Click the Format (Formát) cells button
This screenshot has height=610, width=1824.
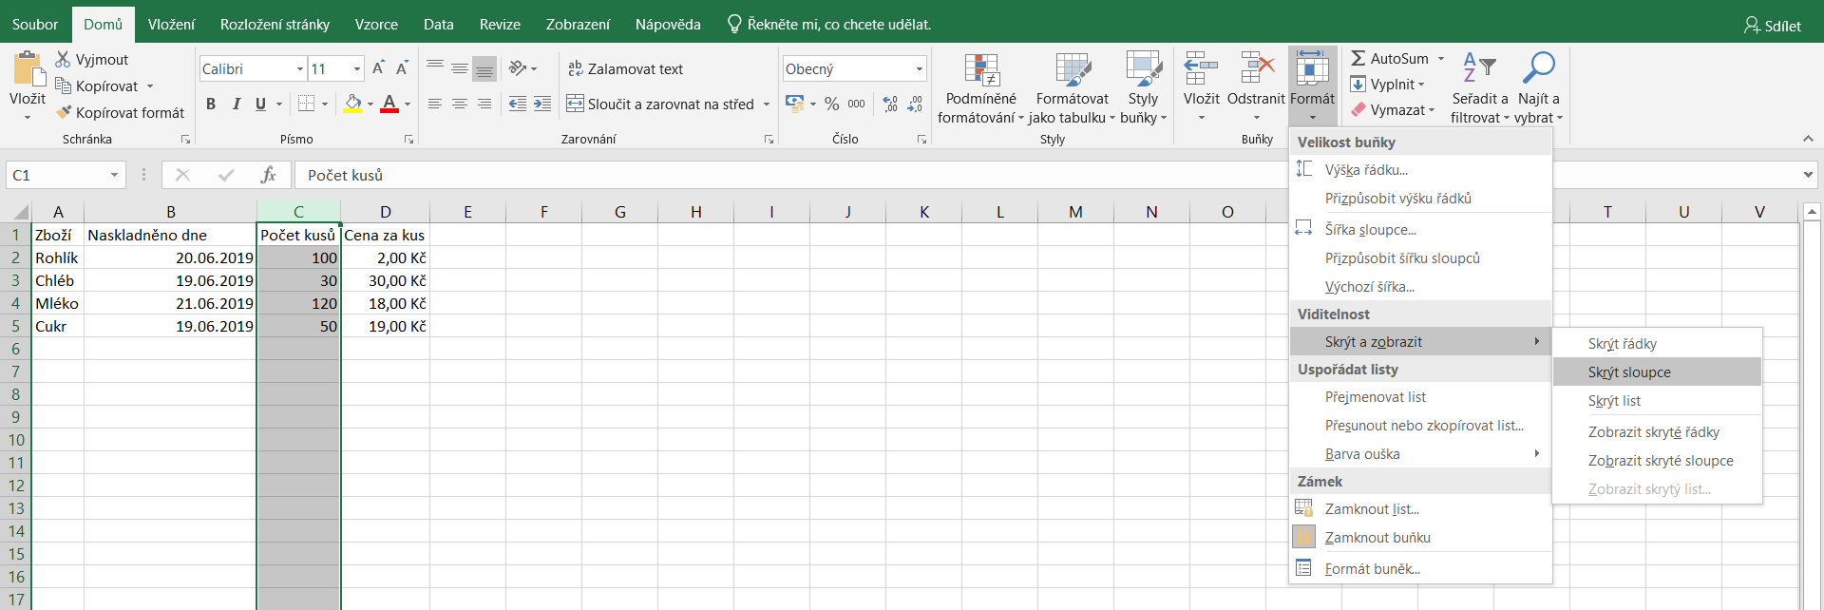(x=1312, y=86)
